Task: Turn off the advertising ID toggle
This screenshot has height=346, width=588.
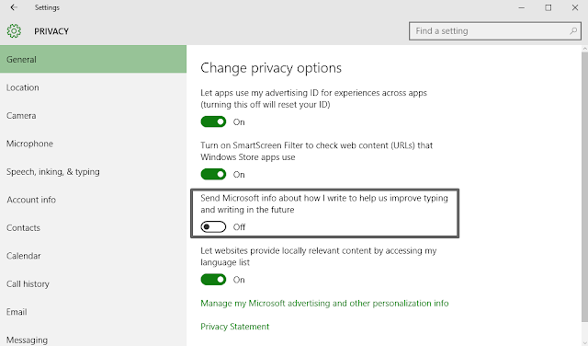Action: point(213,121)
